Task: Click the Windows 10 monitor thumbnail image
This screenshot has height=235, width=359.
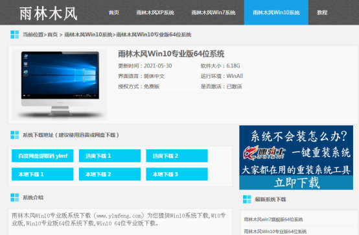Action: pos(60,84)
